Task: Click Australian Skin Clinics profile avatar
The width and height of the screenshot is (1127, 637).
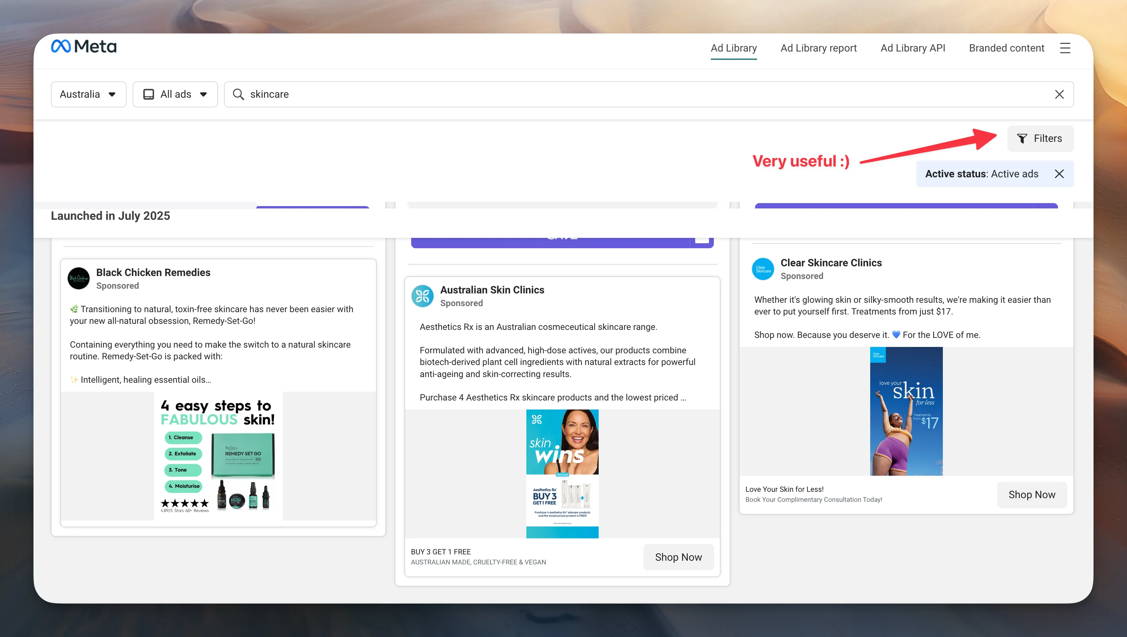Action: pyautogui.click(x=422, y=296)
